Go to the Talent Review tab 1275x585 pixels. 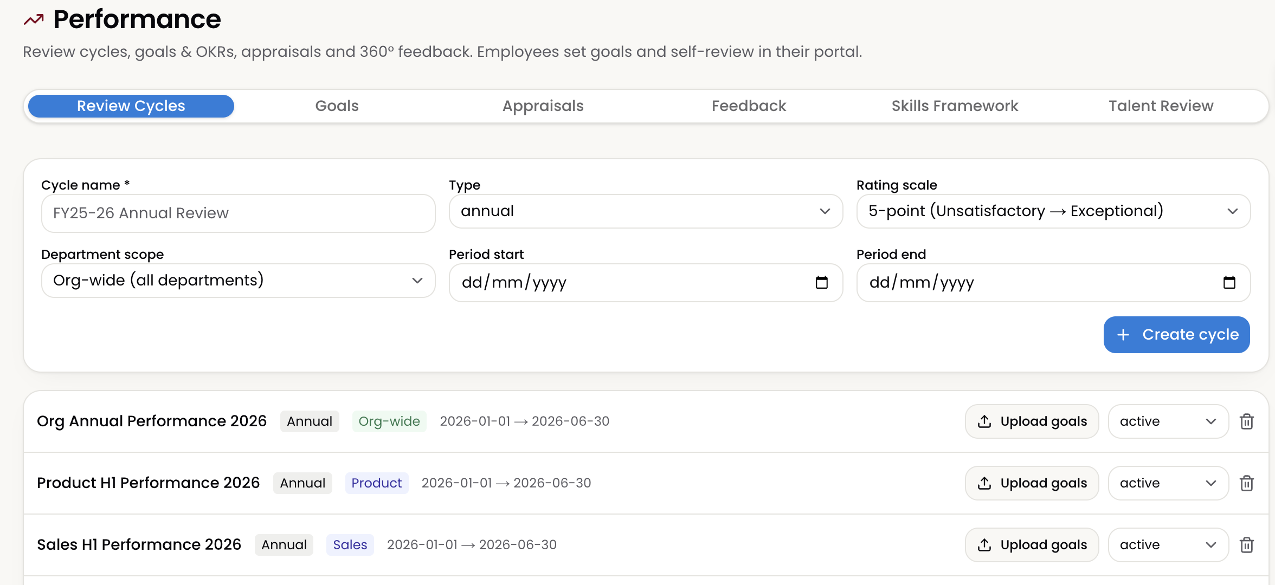pos(1161,106)
